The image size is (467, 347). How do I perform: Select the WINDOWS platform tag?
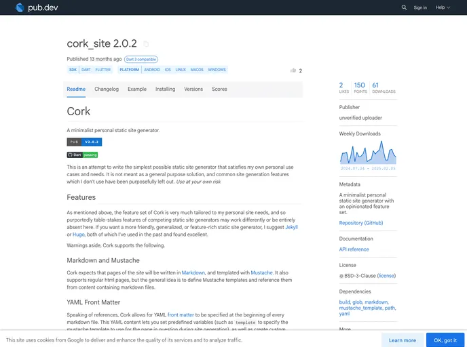coord(217,70)
